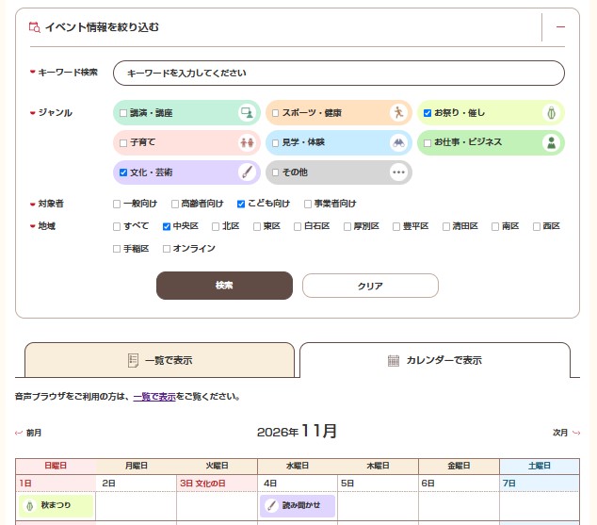The height and width of the screenshot is (525, 597).
Task: Check the 東区 region checkbox
Action: 257,227
